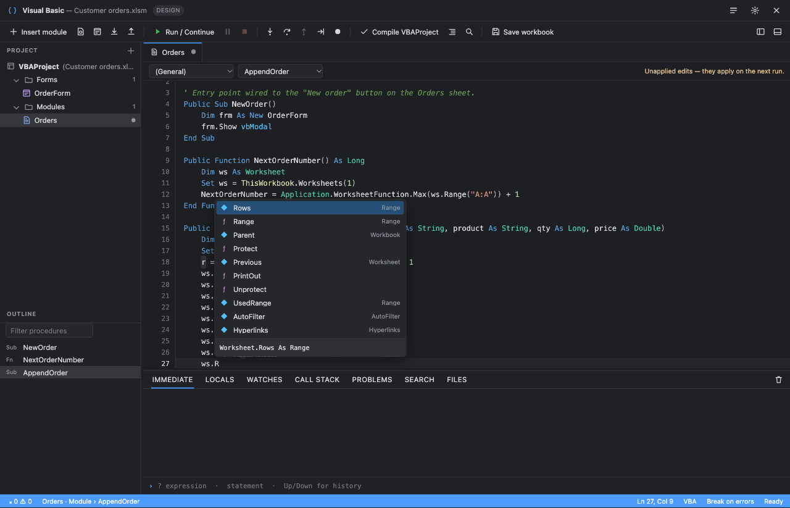Focus the Filter procedures field
Image resolution: width=790 pixels, height=508 pixels.
pos(49,331)
